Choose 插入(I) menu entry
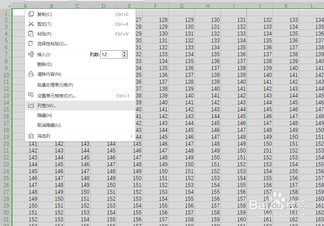This screenshot has height=226, width=324. click(x=43, y=55)
